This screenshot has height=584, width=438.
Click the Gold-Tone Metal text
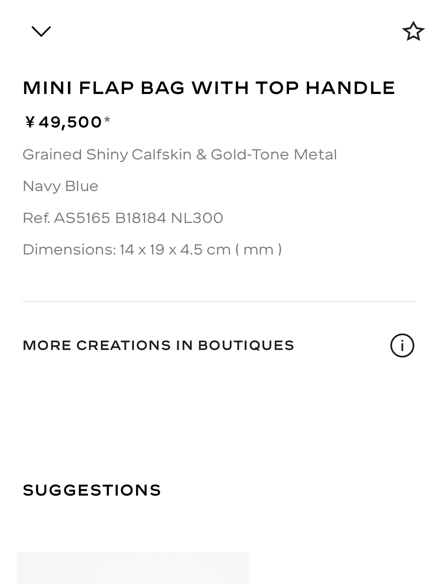click(274, 155)
